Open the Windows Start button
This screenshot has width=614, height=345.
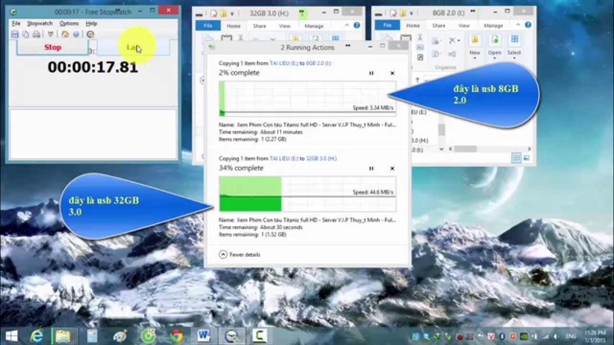coord(12,336)
